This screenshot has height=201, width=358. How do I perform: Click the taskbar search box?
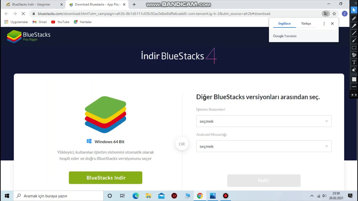[x=58, y=196]
